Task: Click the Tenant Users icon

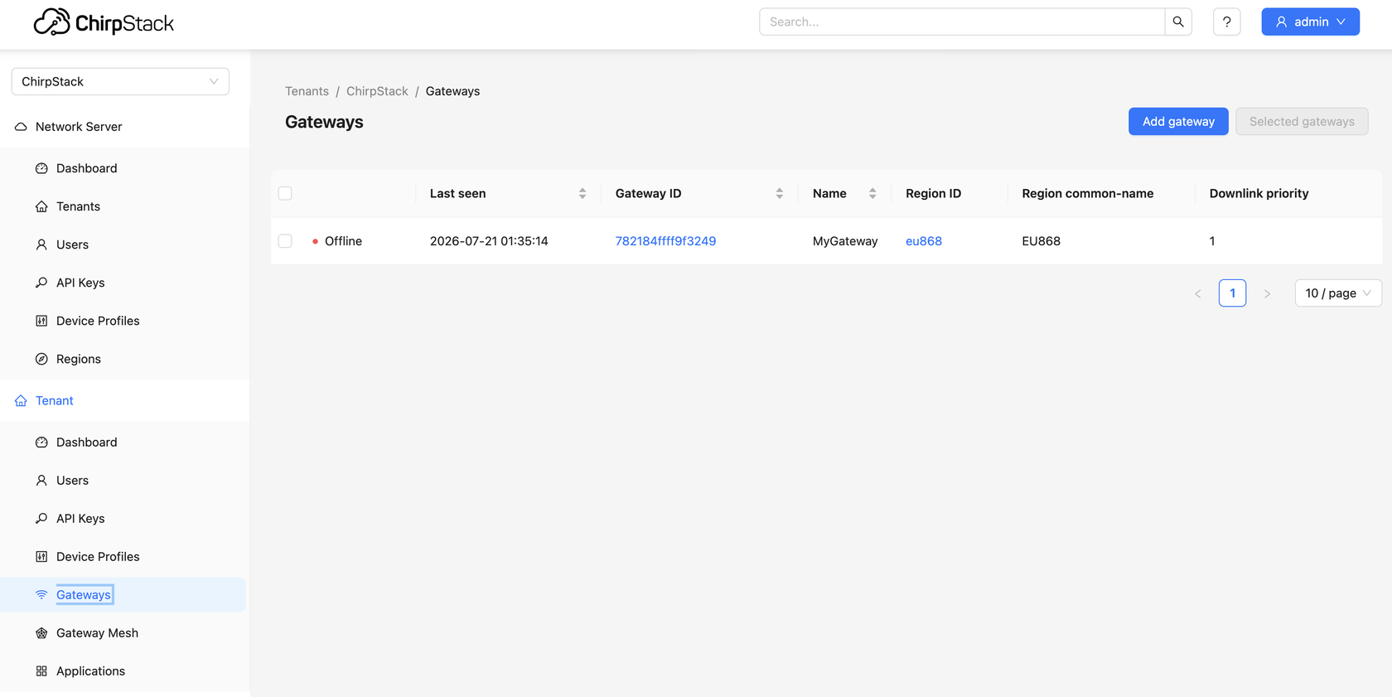Action: coord(41,481)
